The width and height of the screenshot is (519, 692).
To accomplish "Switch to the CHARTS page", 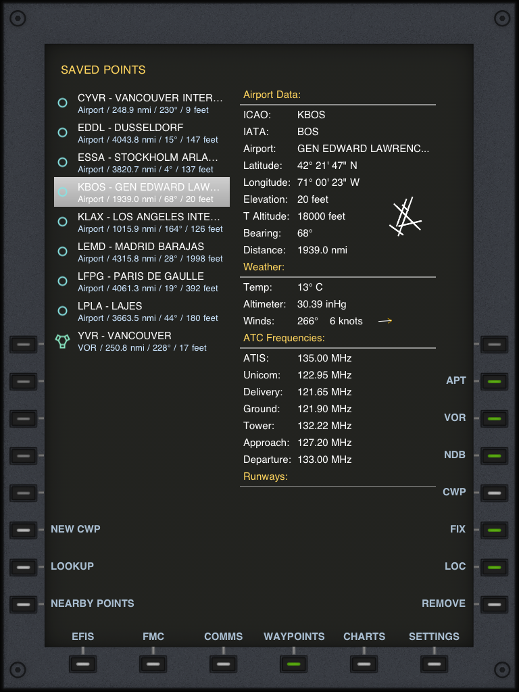I will pyautogui.click(x=364, y=664).
